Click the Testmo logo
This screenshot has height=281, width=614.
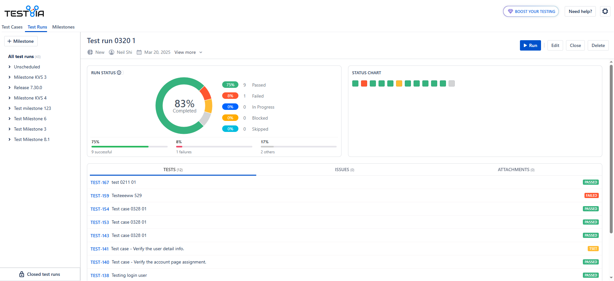24,12
